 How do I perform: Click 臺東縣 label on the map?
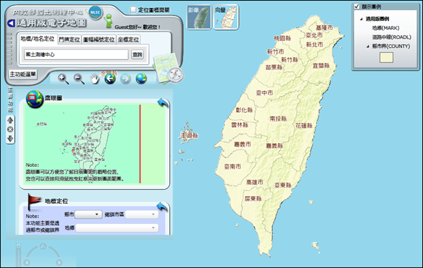pyautogui.click(x=283, y=185)
